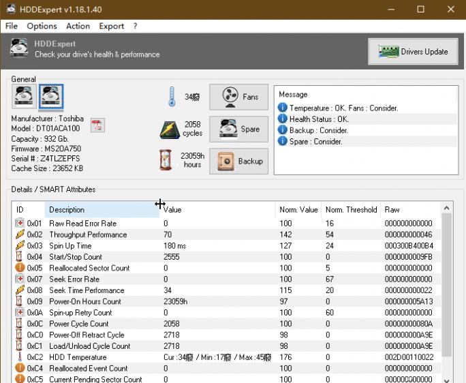
Task: Click the info icon beside Backup message
Action: [282, 130]
